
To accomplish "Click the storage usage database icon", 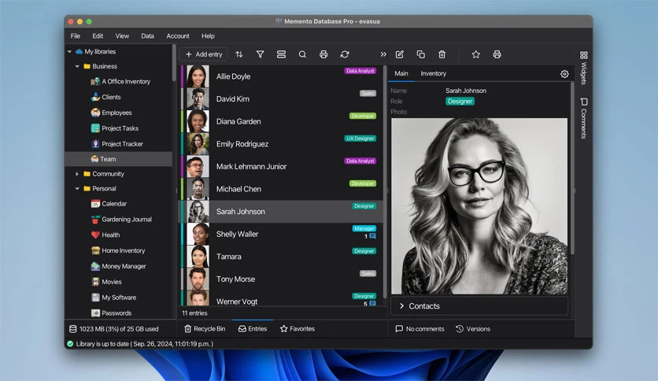I will [72, 329].
